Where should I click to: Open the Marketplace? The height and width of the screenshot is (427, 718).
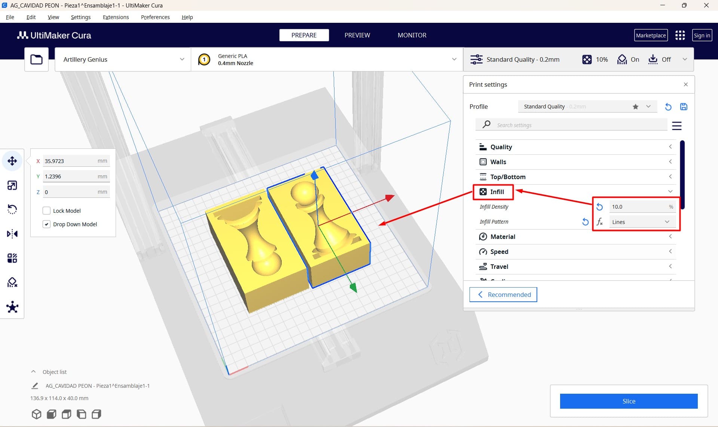pyautogui.click(x=651, y=35)
